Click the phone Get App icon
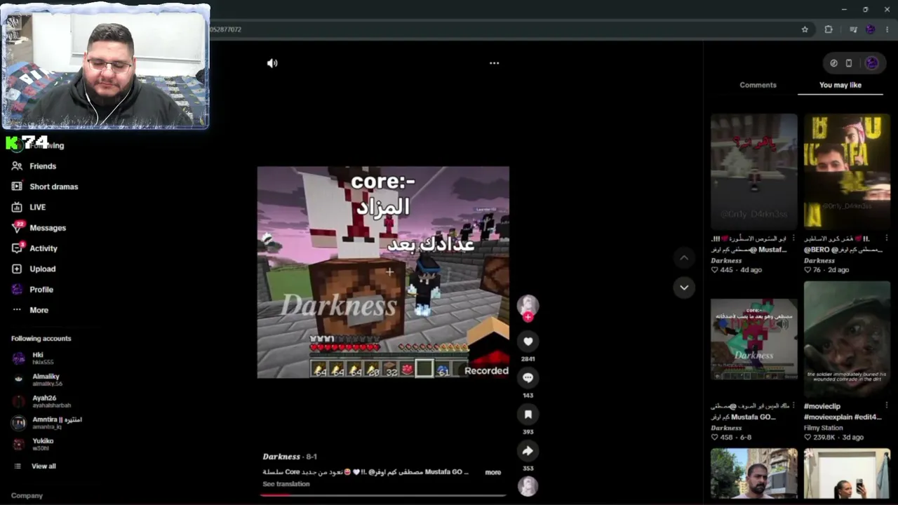The height and width of the screenshot is (505, 898). point(848,63)
